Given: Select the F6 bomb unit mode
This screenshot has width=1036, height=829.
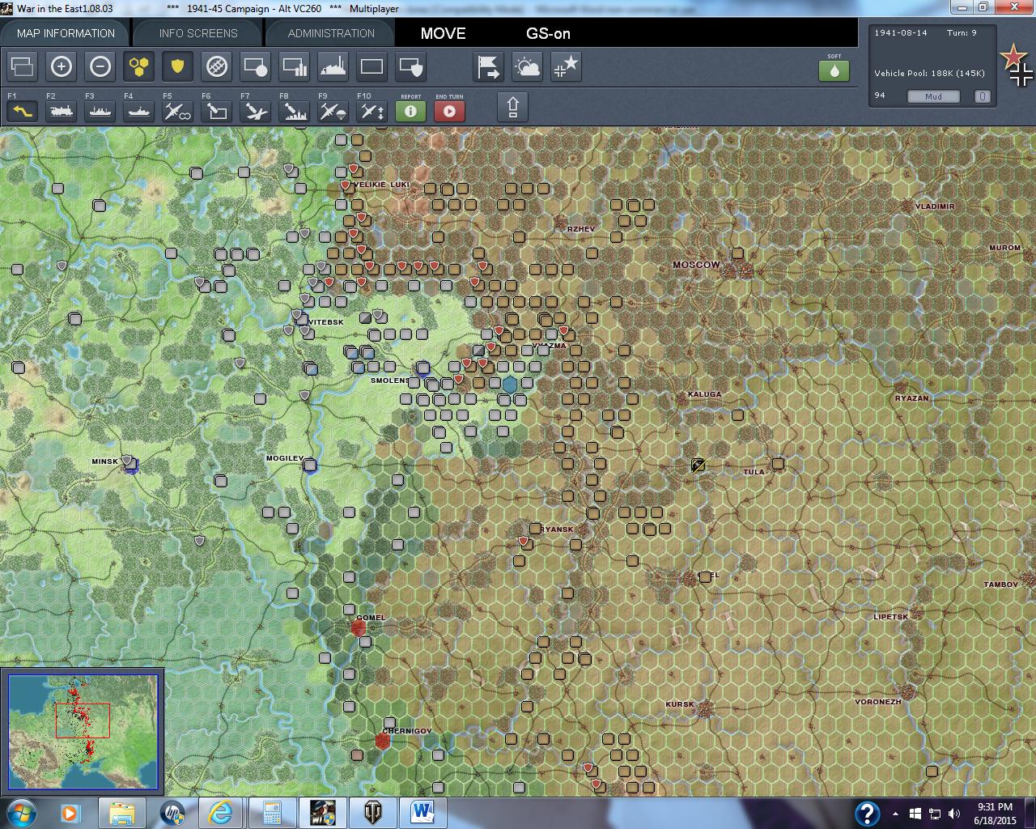Looking at the screenshot, I should 216,110.
